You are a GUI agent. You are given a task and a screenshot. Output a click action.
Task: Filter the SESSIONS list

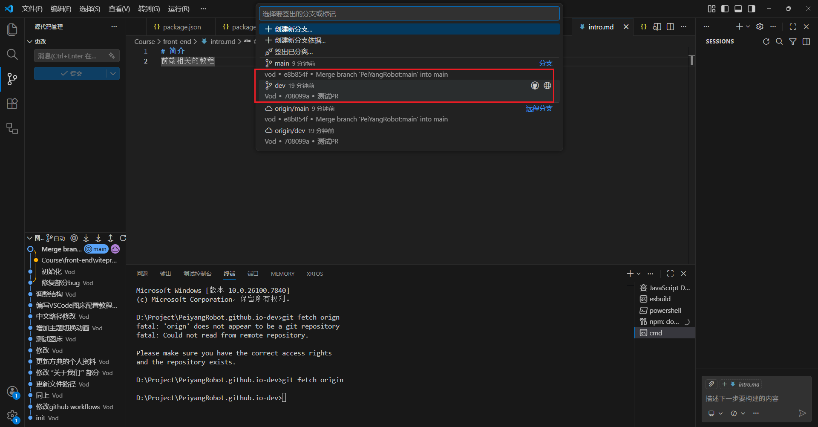[x=793, y=41]
